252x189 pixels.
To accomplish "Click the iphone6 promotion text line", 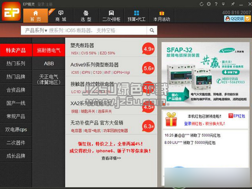I will coord(110,151).
